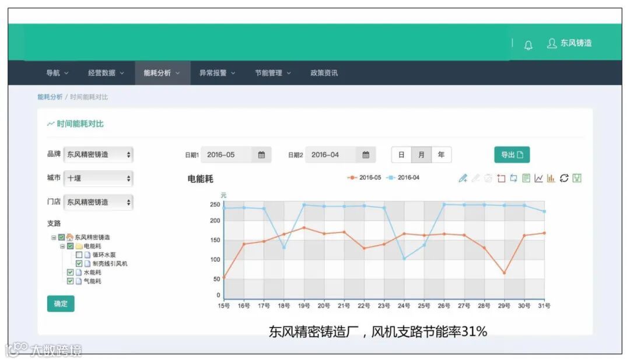Open the 城市 dropdown showing 十堰
Viewport: 630px width, 362px height.
click(x=98, y=178)
